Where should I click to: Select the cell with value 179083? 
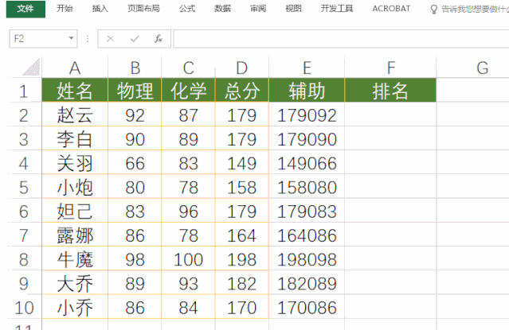point(307,211)
